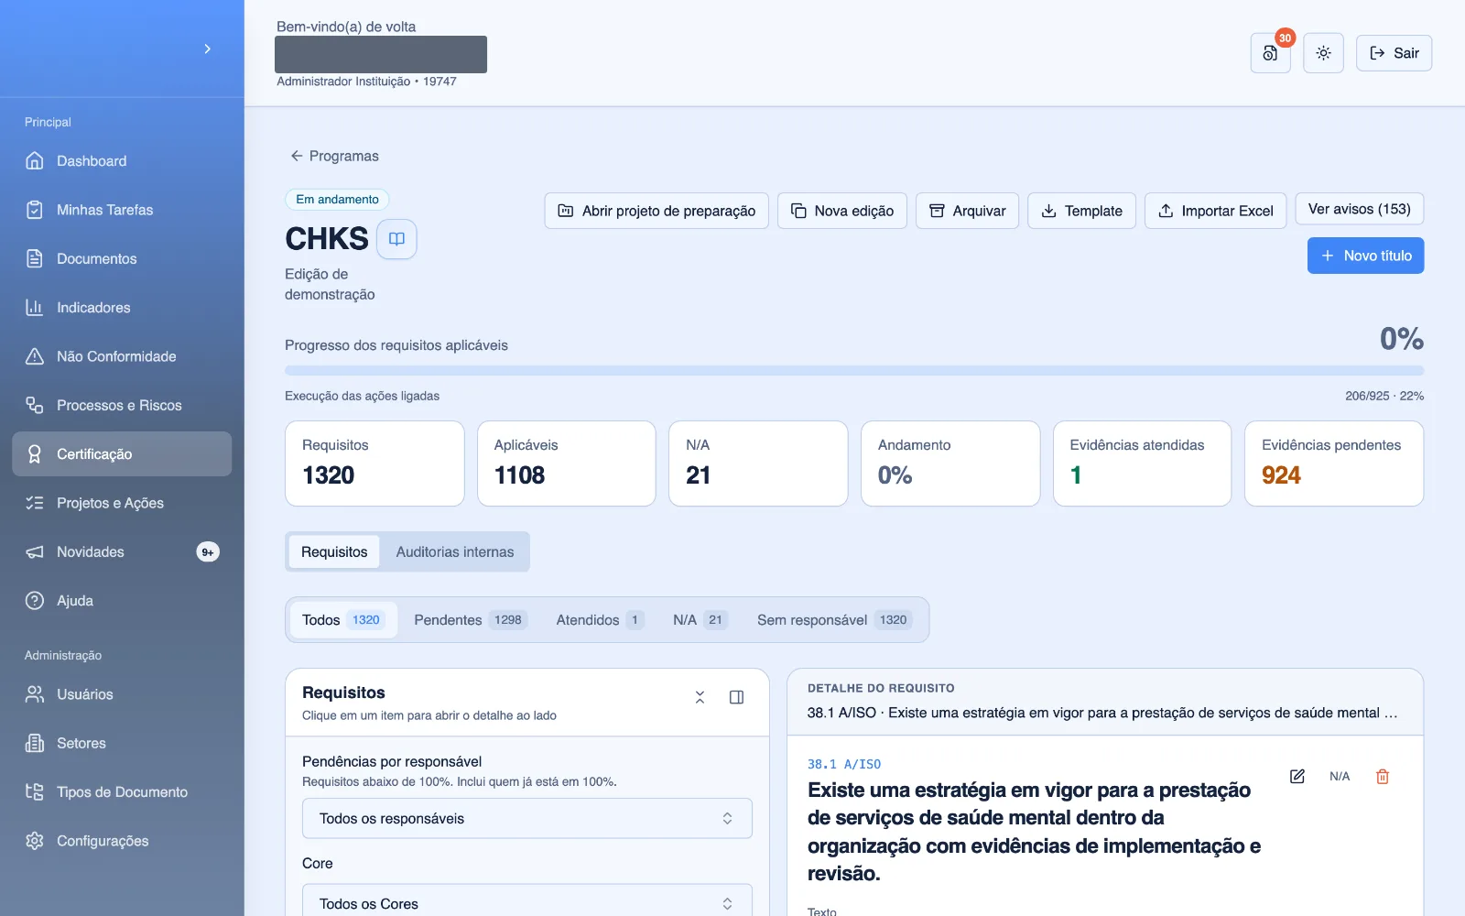Screen dimensions: 1465x916
Task: Open the notifications icon with badge 30
Action: pos(1270,53)
